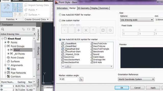Switch to the Summary tab

[104, 8]
